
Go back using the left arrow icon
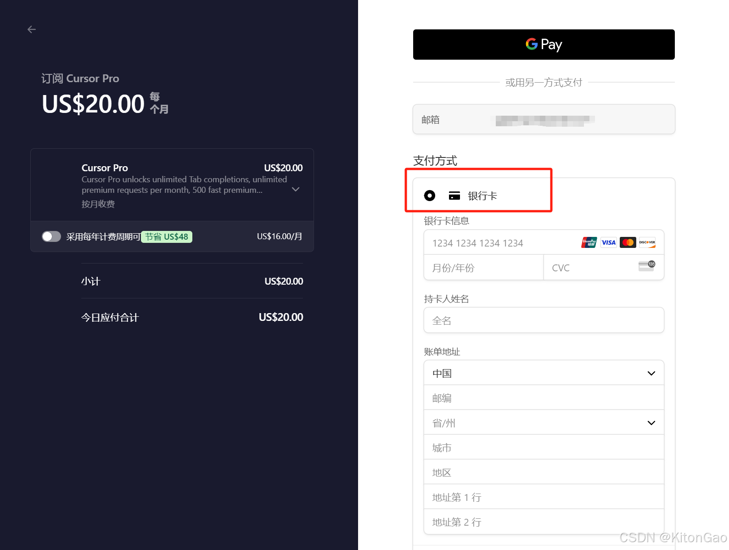coord(32,29)
